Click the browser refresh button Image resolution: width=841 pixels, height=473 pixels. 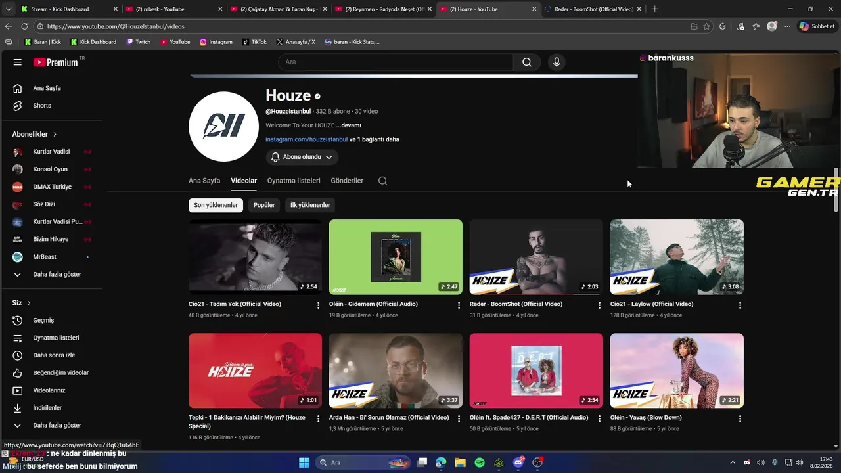[24, 26]
